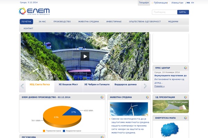Viewport: 208px width, 138px height.
Task: Click the orange 63% pie slice
Action: (56, 118)
